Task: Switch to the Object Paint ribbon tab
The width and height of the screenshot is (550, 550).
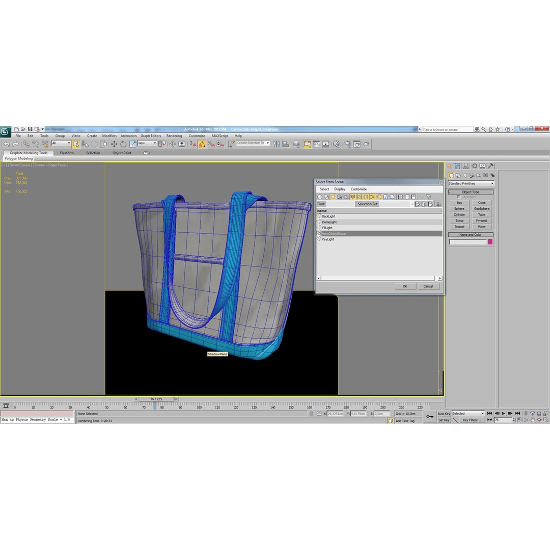Action: 122,153
